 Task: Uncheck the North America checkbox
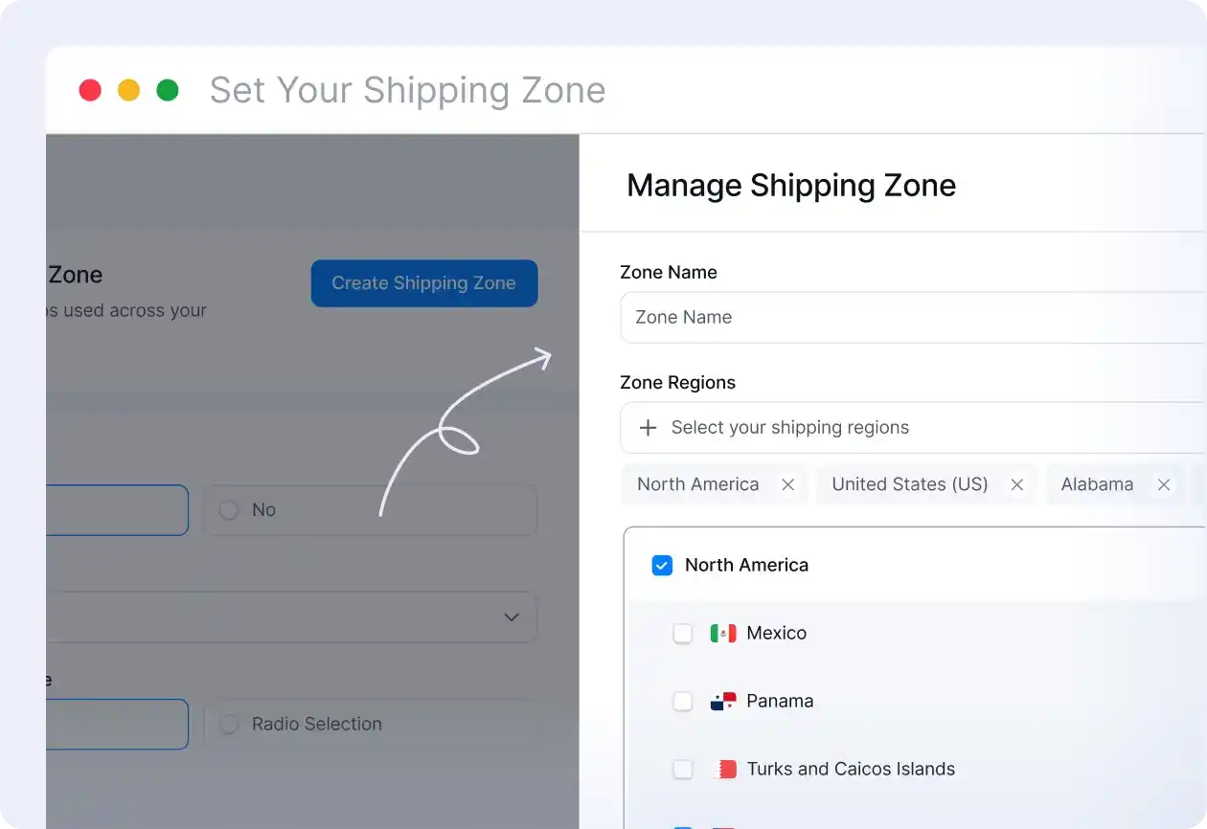point(661,565)
